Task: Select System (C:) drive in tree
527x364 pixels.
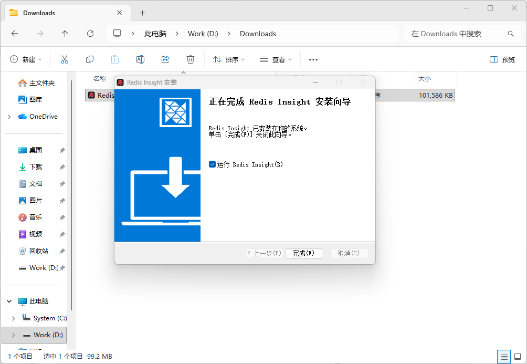Action: (45, 318)
